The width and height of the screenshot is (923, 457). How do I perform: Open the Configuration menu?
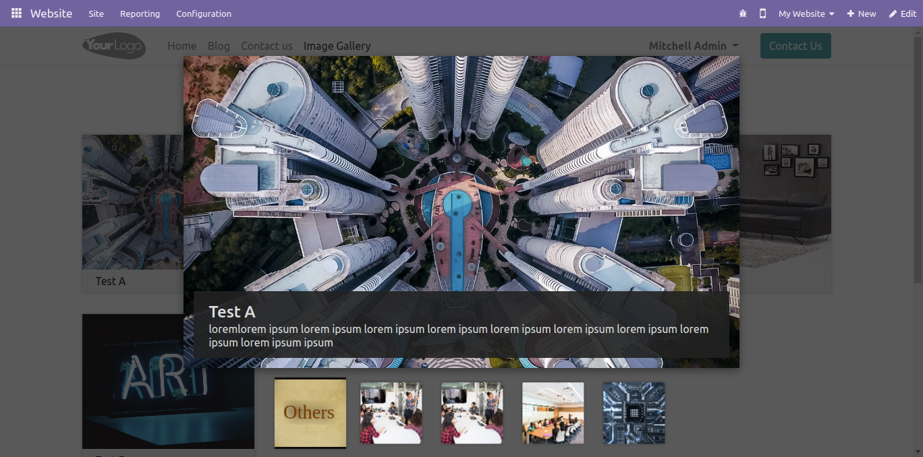(204, 13)
